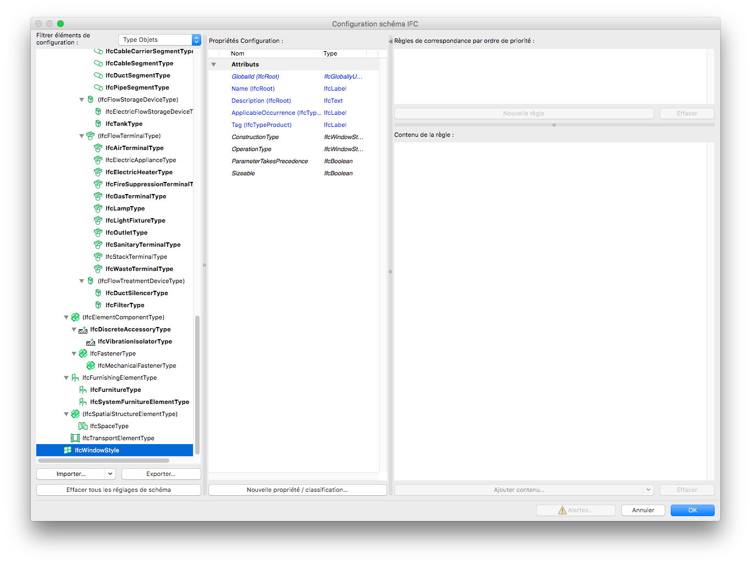Click the IfcWasteTerminalType icon
This screenshot has height=565, width=751.
click(98, 269)
